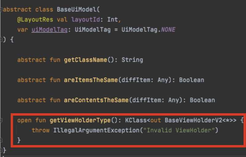246x157 pixels.
Task: Click 'diffItem' parameter in areContentsTheSame
Action: [146, 100]
